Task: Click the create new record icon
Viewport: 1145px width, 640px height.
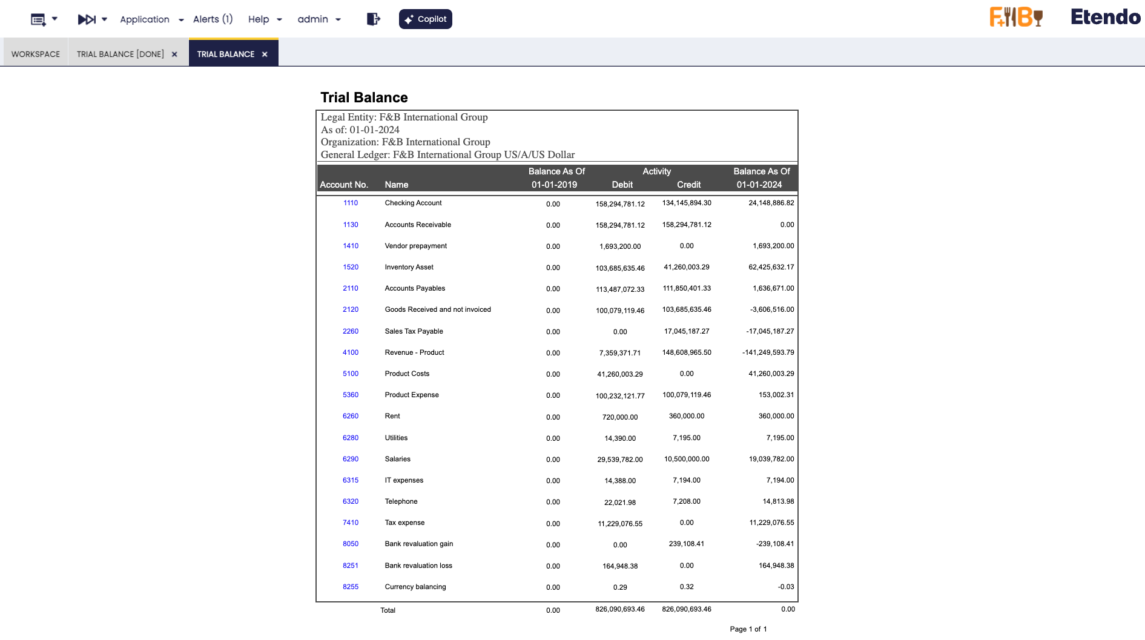Action: tap(38, 19)
